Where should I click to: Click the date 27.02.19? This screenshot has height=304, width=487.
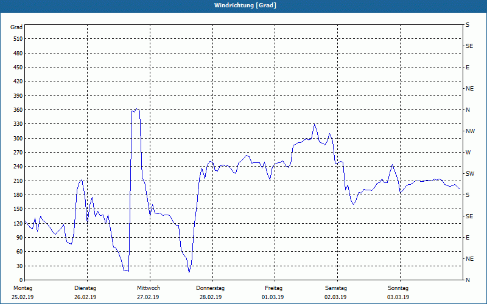coord(148,297)
